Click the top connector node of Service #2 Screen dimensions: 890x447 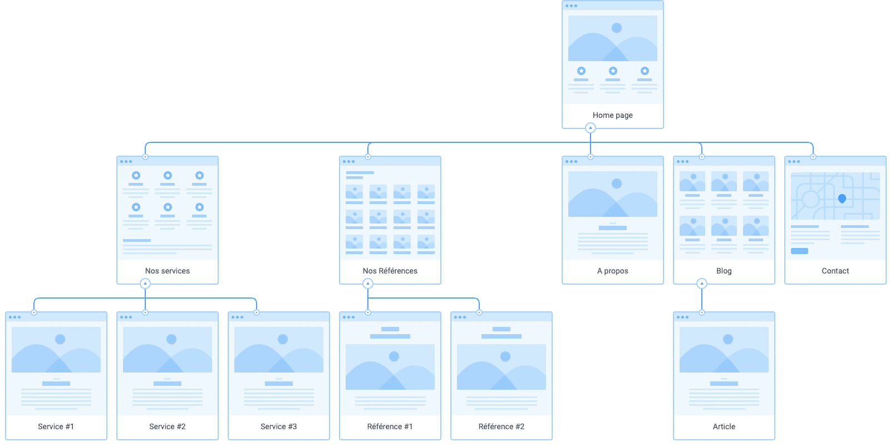click(145, 312)
